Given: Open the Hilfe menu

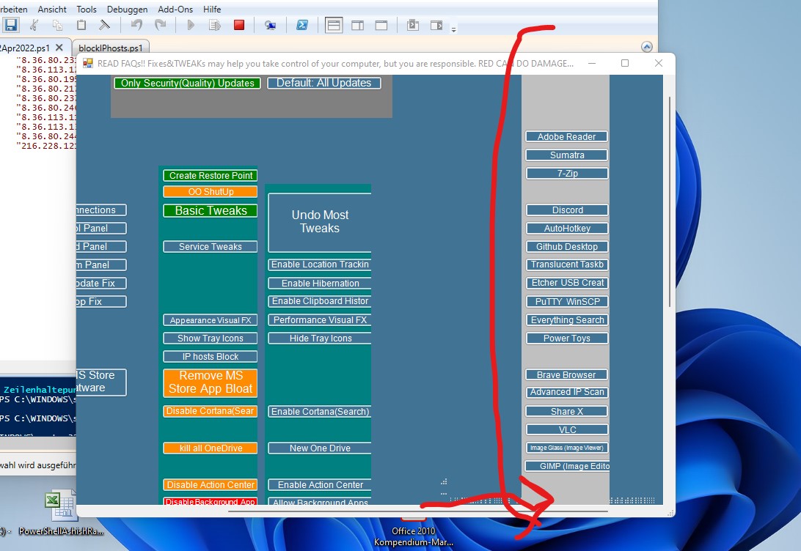Looking at the screenshot, I should (212, 10).
